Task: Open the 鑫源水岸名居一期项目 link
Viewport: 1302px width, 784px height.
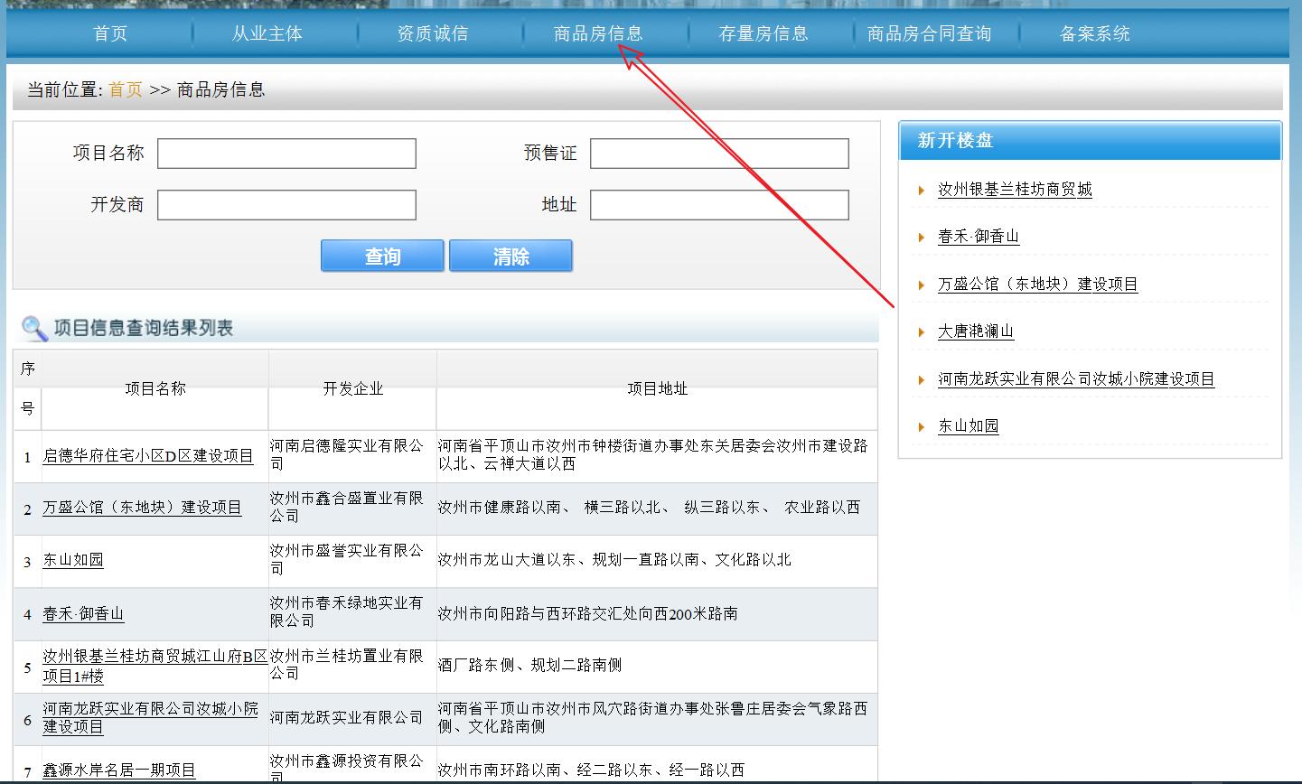Action: tap(117, 770)
